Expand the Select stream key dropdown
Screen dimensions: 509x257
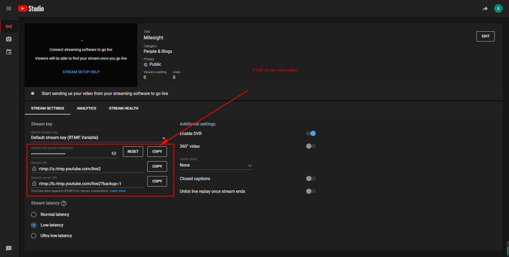[99, 136]
